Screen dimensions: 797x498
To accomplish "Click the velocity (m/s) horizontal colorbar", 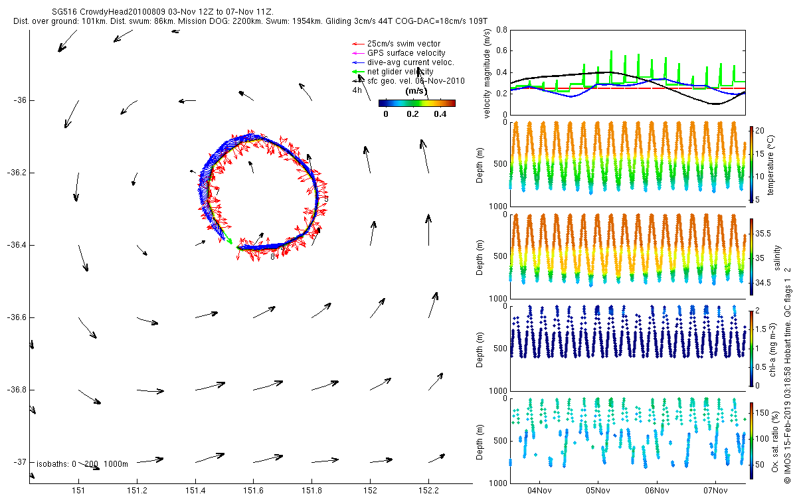I will 417,103.
